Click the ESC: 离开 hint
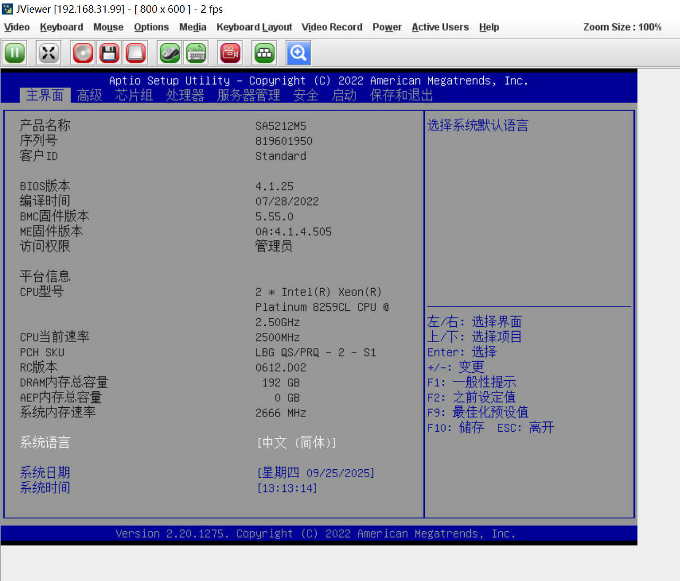 [x=526, y=427]
